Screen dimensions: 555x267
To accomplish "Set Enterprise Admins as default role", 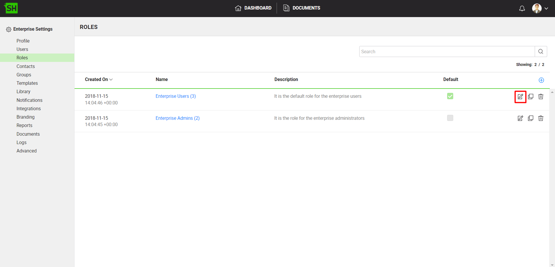I will point(450,118).
